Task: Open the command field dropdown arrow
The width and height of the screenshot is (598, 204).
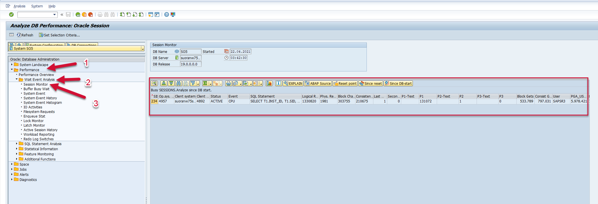Action: [x=54, y=15]
